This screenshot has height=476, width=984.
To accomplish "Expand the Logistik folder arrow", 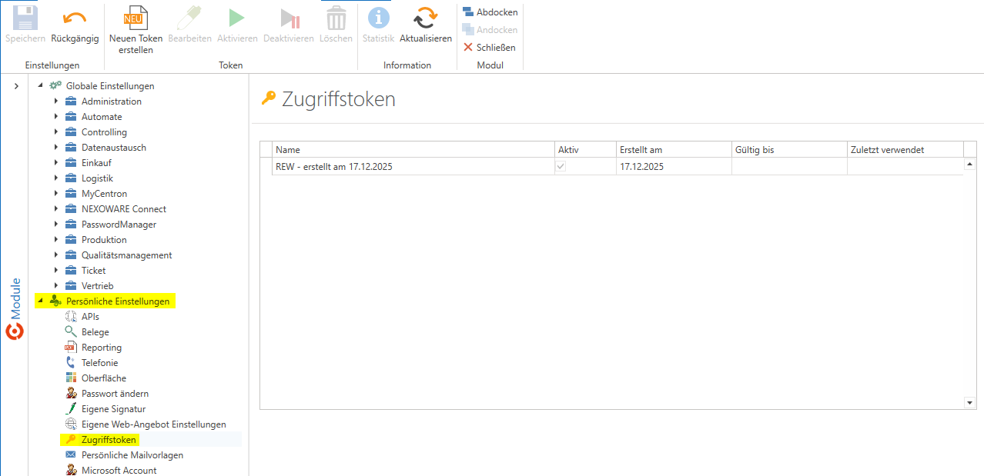I will [56, 178].
